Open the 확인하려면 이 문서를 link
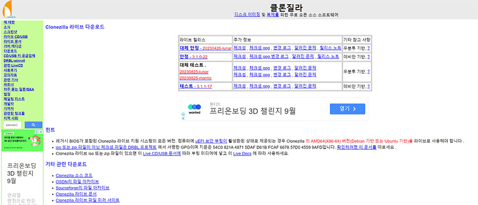The width and height of the screenshot is (478, 205). tap(356, 147)
